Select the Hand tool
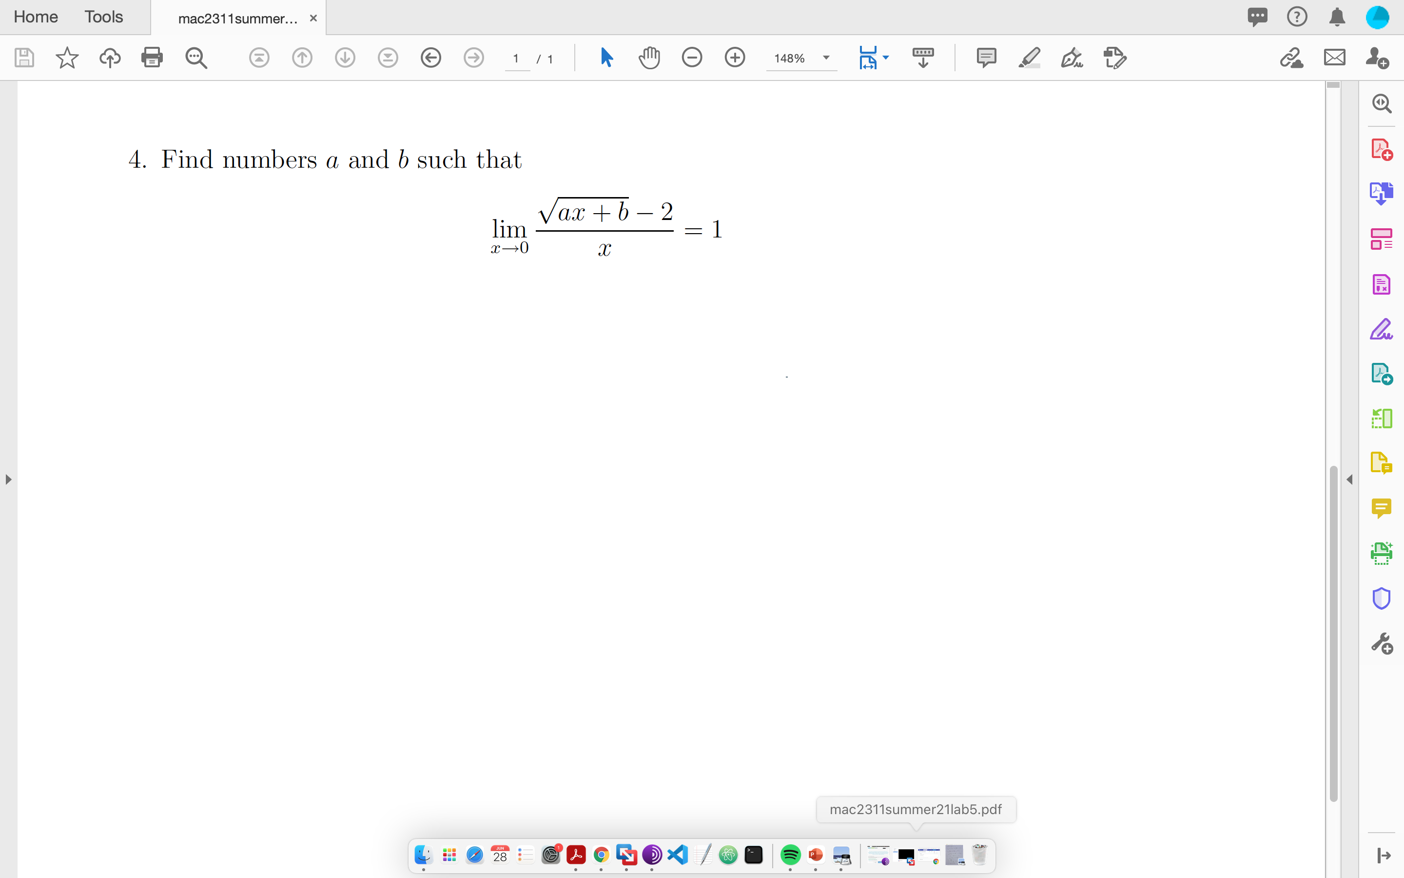Viewport: 1404px width, 878px height. point(649,58)
